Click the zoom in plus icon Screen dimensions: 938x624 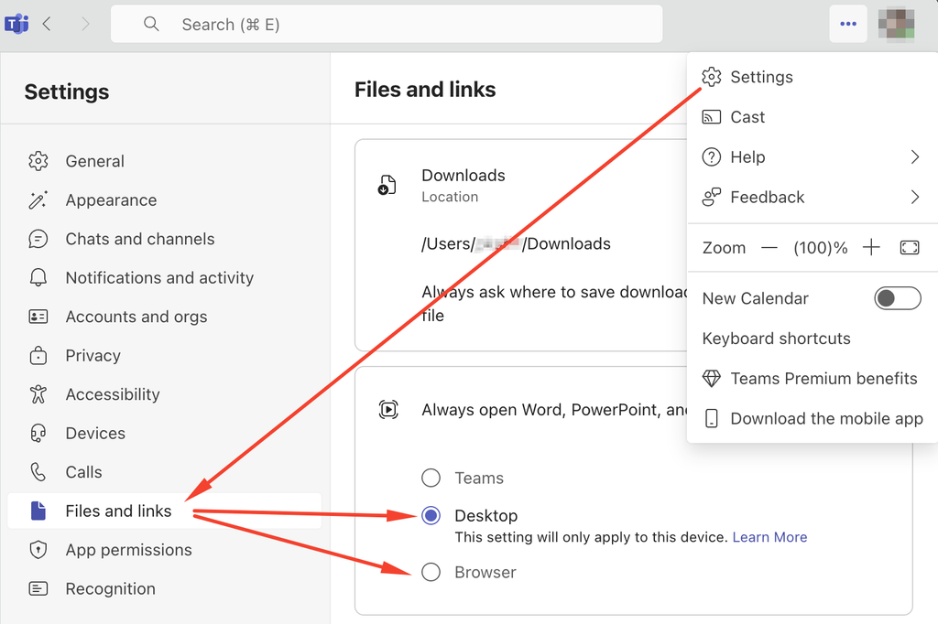(x=871, y=248)
